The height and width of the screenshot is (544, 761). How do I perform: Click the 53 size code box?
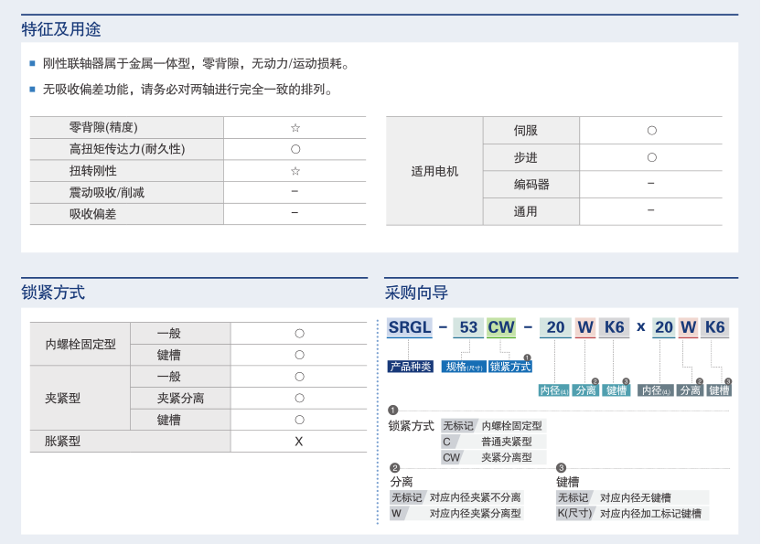[467, 327]
